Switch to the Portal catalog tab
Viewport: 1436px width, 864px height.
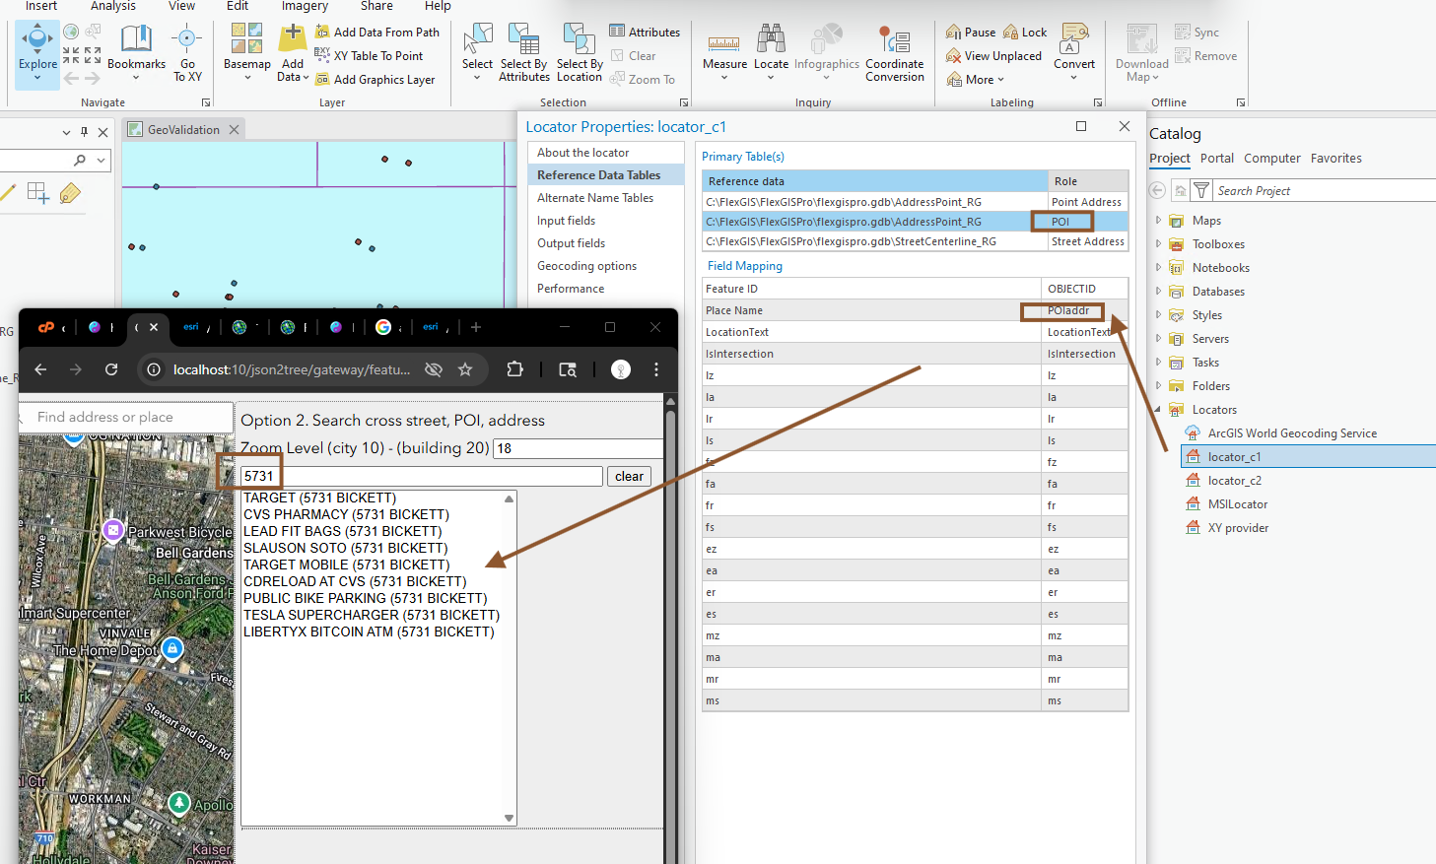tap(1216, 159)
